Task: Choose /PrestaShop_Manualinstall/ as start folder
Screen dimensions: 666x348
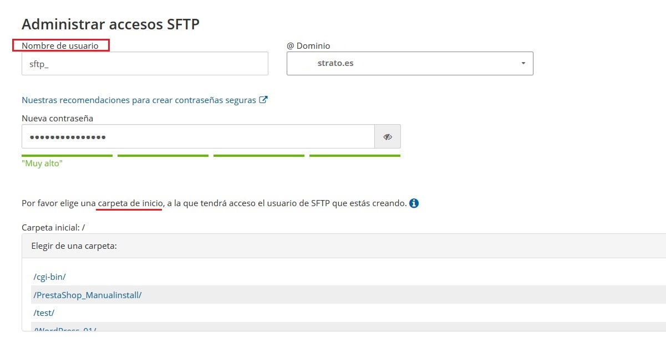Action: 87,295
